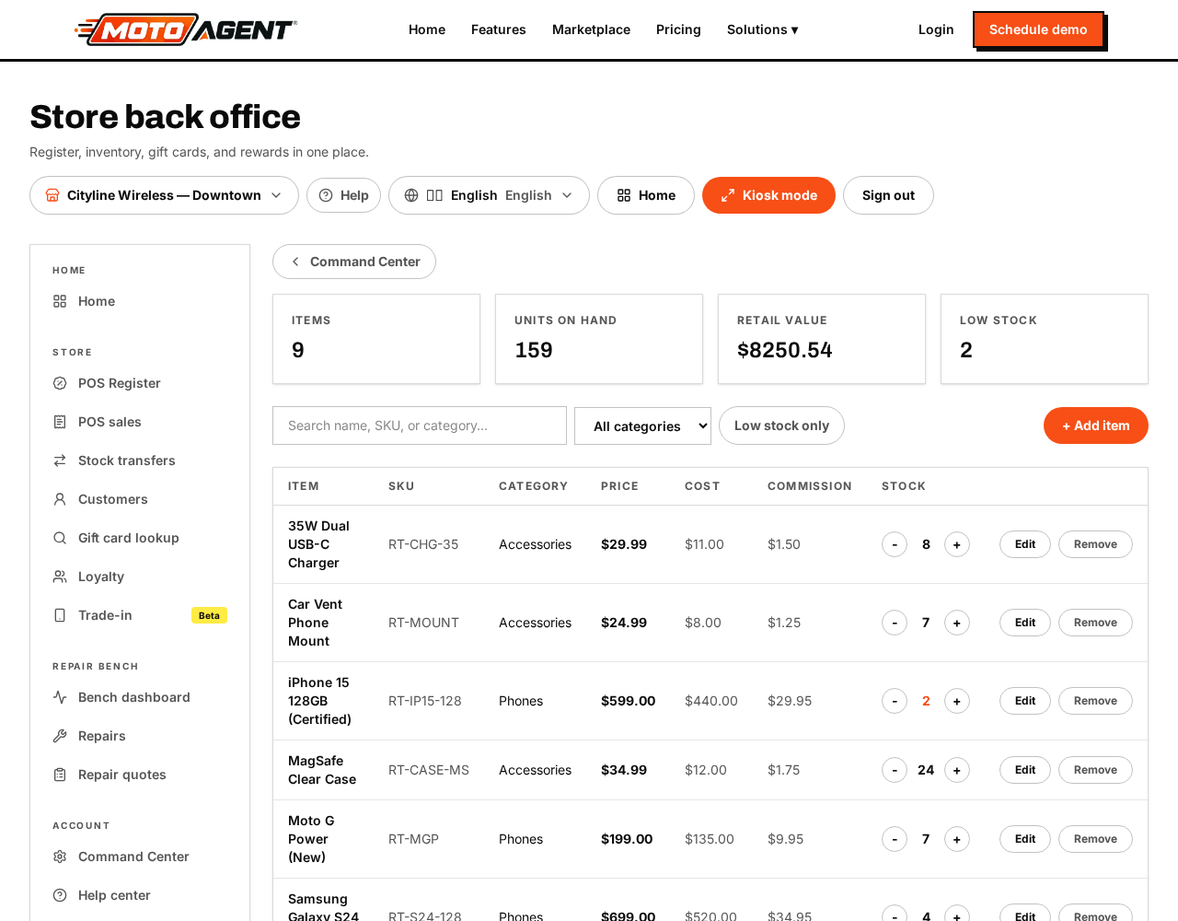
Task: Go to Stock transfers in sidebar
Action: click(x=140, y=460)
